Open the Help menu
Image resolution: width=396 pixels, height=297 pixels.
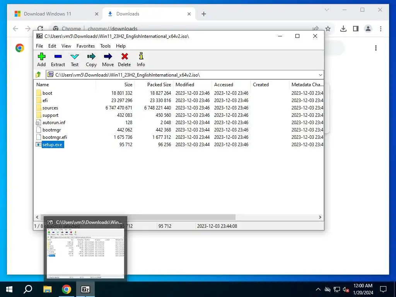tap(121, 46)
